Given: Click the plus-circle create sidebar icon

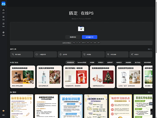Looking at the screenshot, I should (3, 32).
